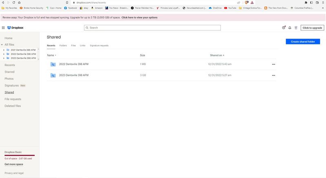Viewport: 326px width, 178px height.
Task: Show more bookmarks with the overflow chevron
Action: tap(323, 8)
